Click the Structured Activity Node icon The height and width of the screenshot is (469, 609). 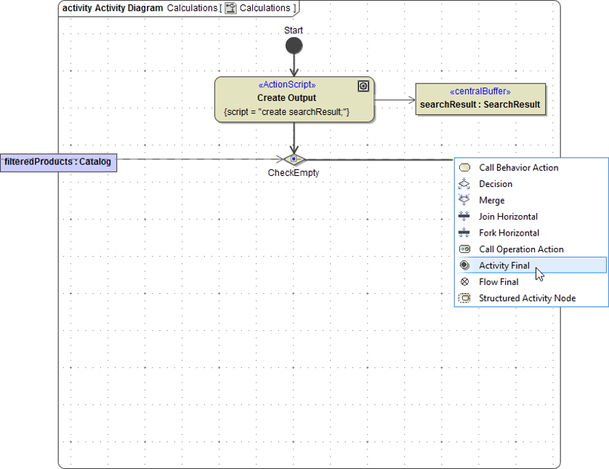(x=464, y=298)
